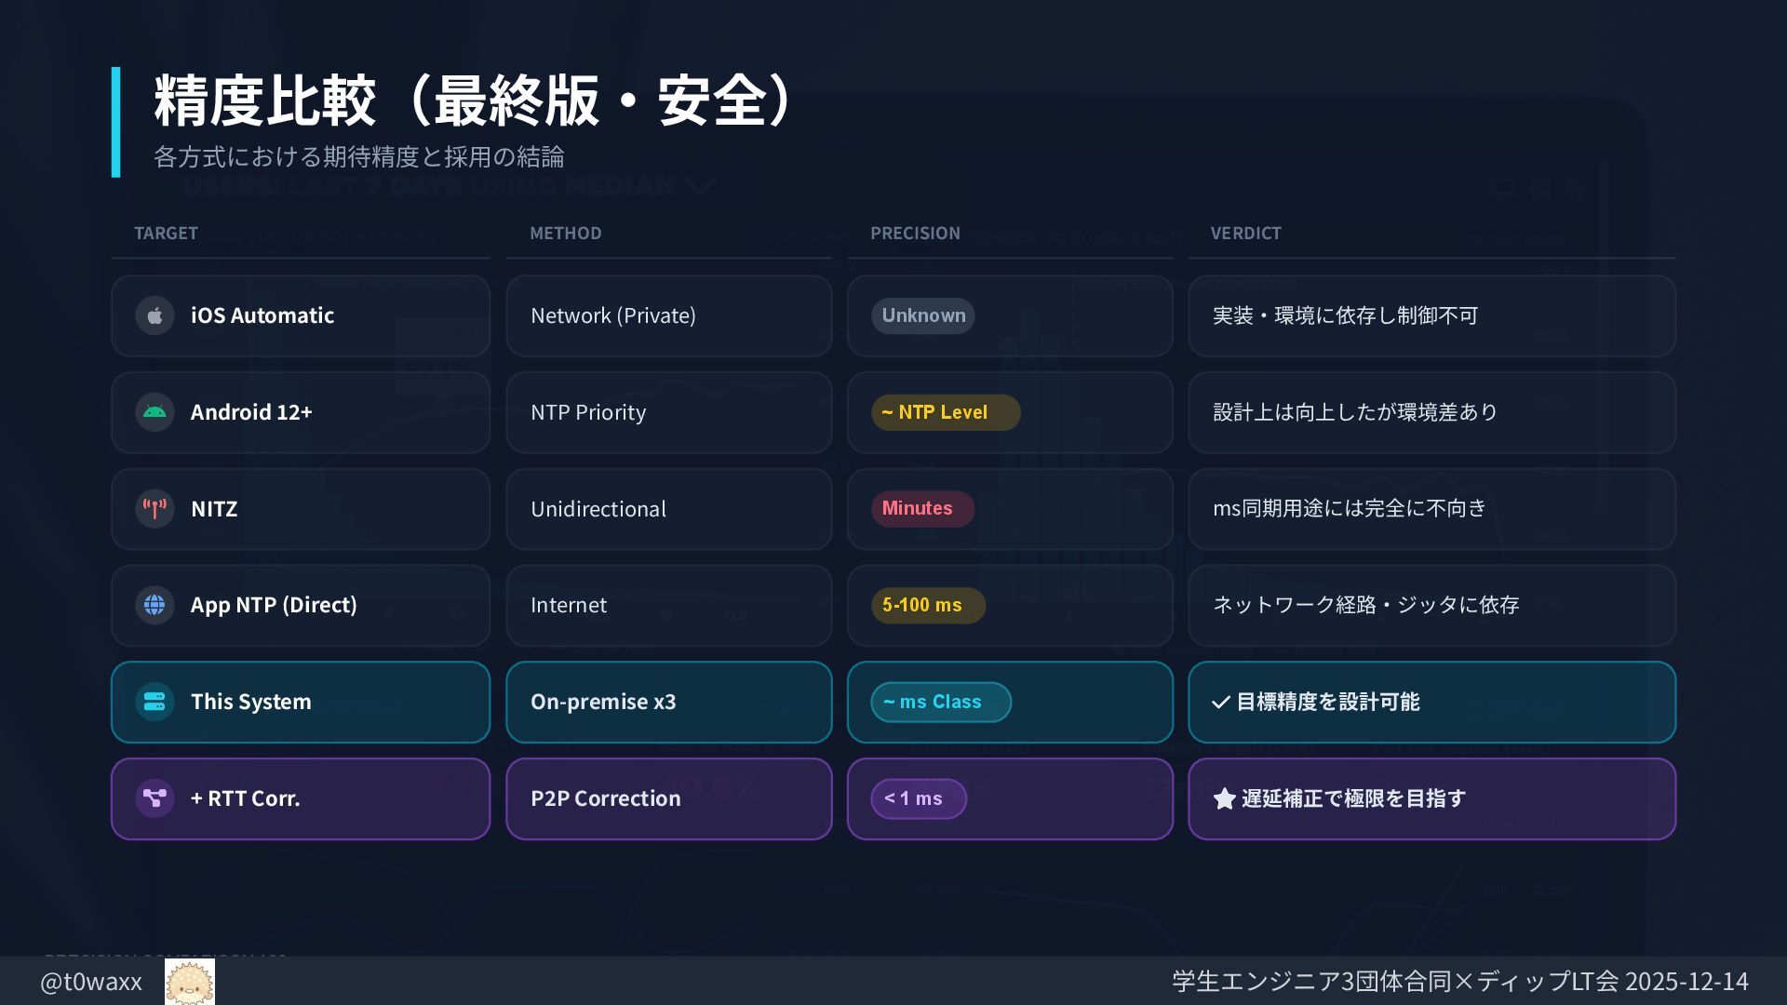
Task: Click the ~ ms Class badge
Action: (940, 702)
